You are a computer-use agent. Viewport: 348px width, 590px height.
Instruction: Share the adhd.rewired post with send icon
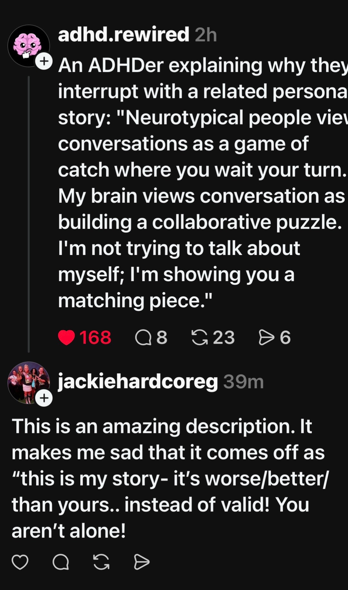266,338
